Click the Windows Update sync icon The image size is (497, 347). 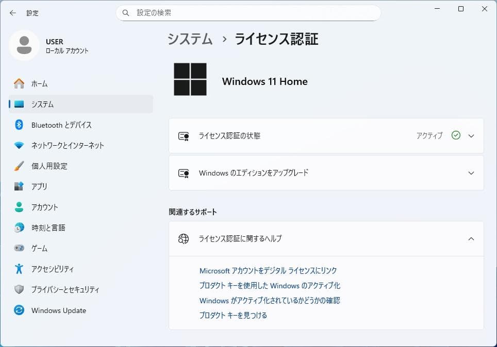[x=19, y=310]
